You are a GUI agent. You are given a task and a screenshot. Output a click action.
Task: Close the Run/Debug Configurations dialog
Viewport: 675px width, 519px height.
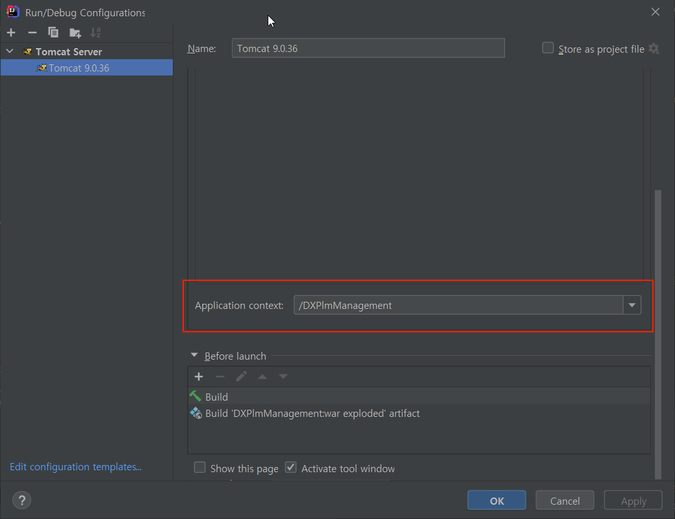(656, 12)
